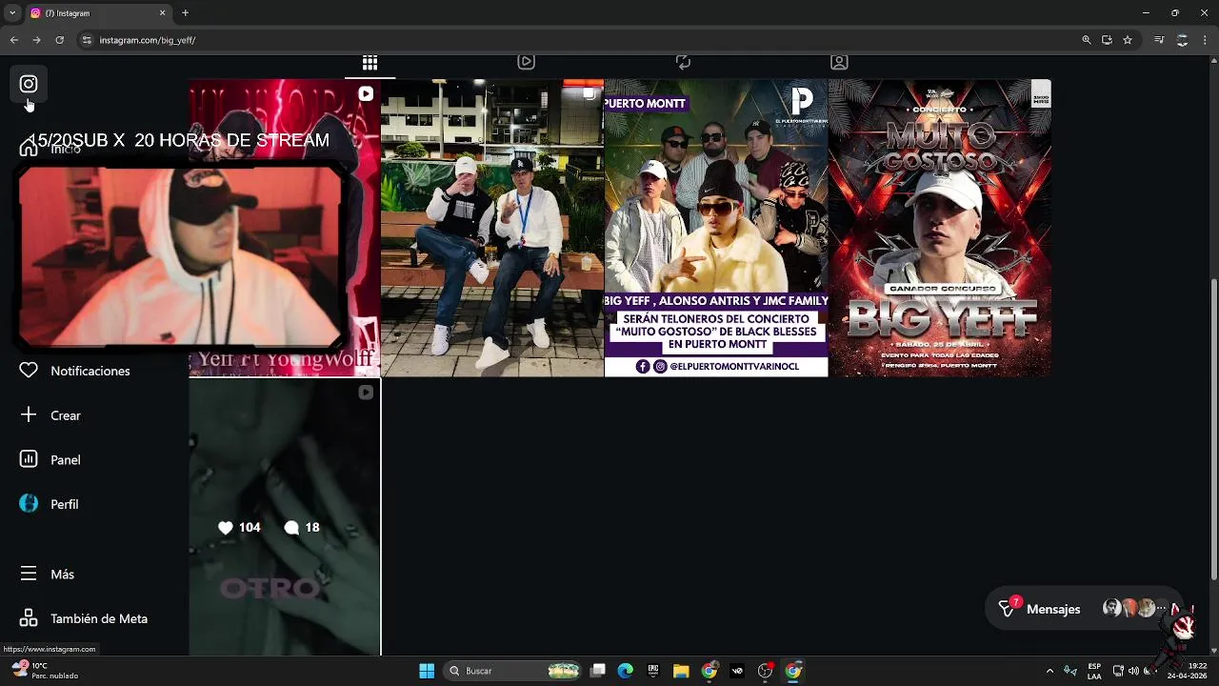The height and width of the screenshot is (686, 1219).
Task: Open Notificaciones heart icon
Action: tap(29, 371)
